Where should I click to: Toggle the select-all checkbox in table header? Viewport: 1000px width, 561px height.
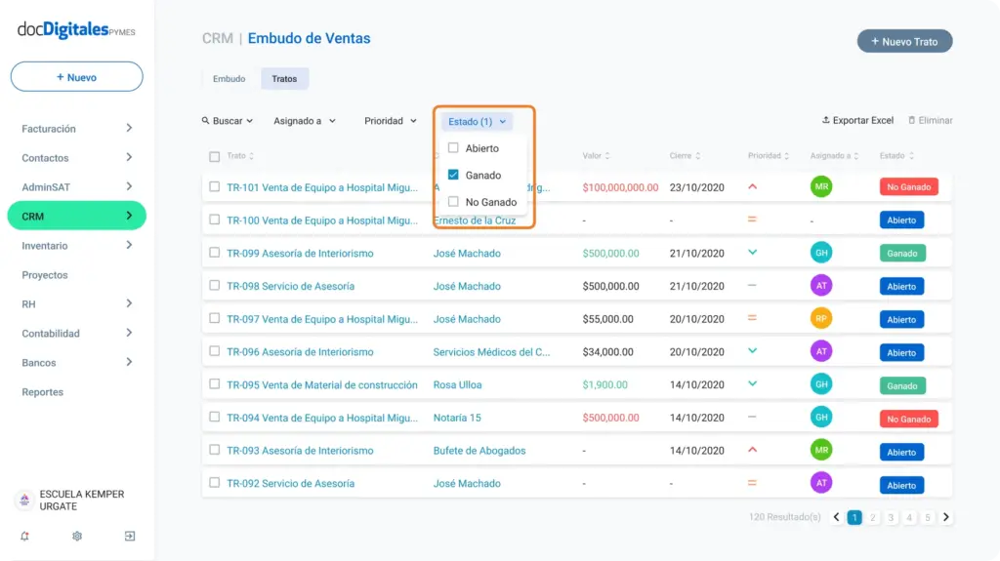coord(214,156)
